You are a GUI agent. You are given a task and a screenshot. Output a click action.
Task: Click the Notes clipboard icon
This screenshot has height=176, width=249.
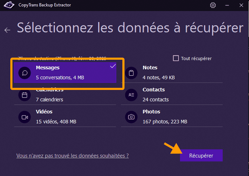point(131,73)
